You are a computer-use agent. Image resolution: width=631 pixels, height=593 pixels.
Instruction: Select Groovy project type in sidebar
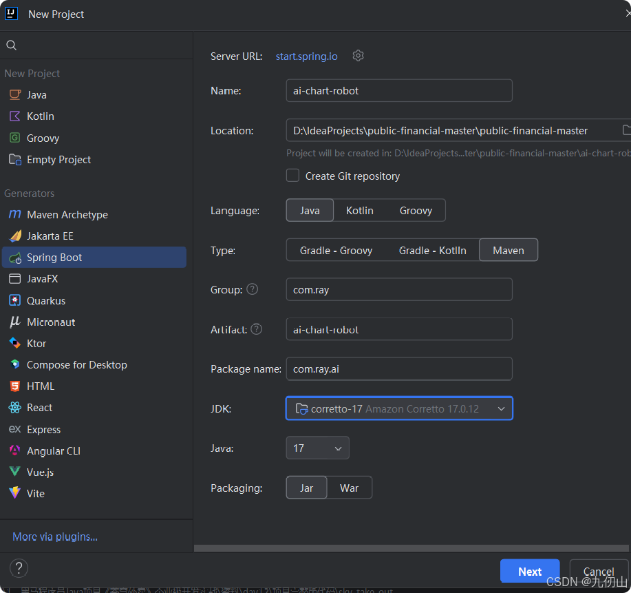click(x=94, y=138)
